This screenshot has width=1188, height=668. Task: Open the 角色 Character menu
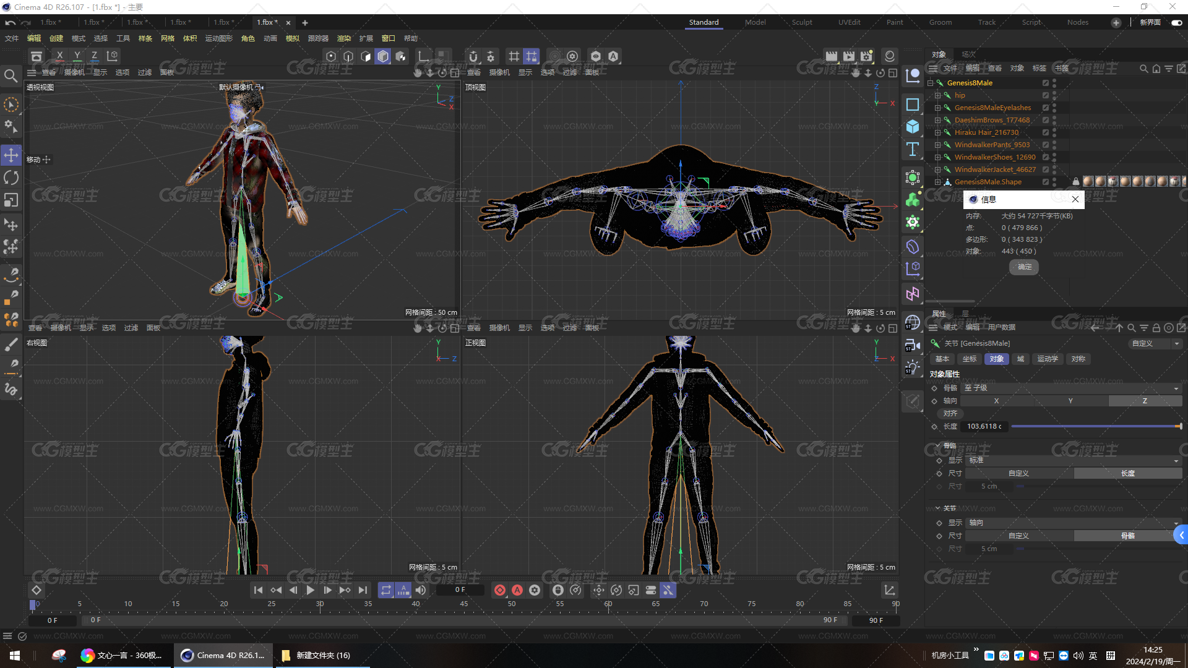coord(247,38)
